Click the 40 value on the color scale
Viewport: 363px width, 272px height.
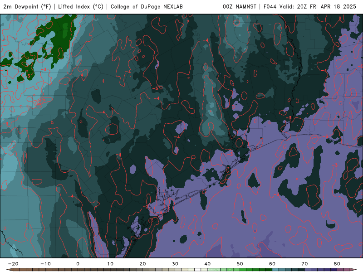207,264
